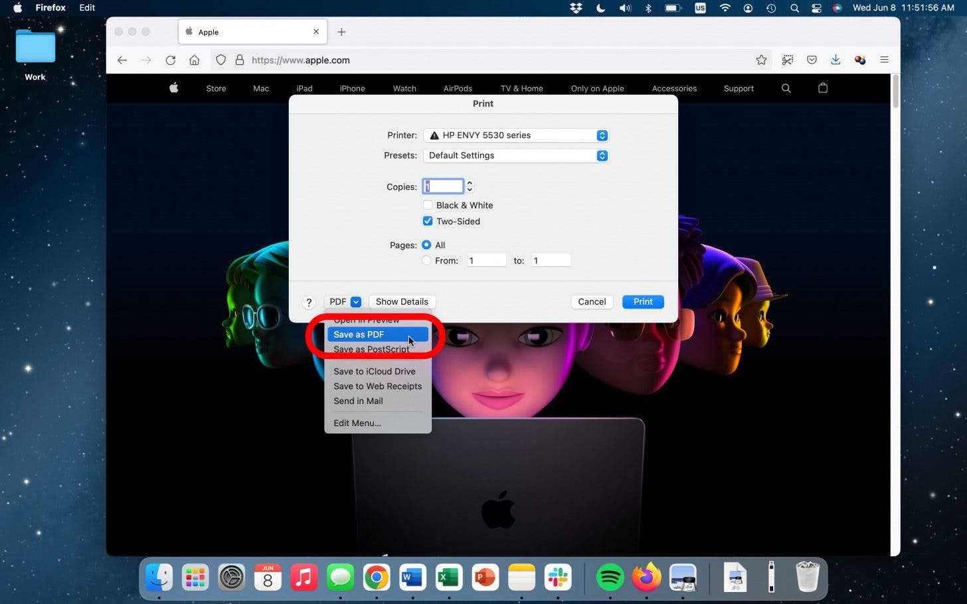
Task: Open Notes app from the Dock
Action: 521,577
